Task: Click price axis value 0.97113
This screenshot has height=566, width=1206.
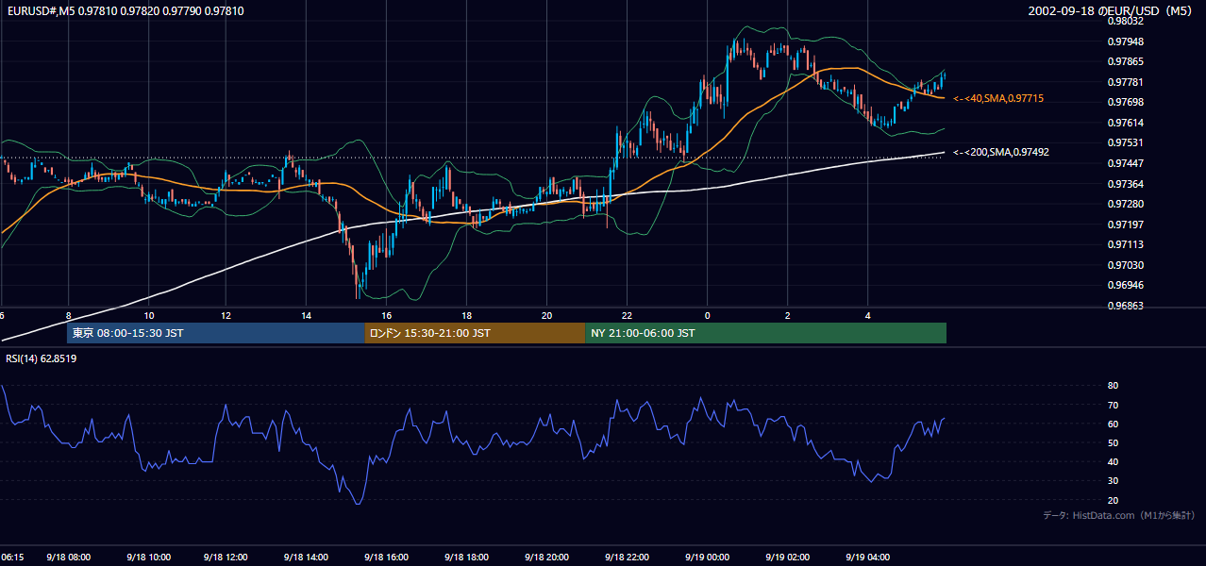Action: 1126,244
